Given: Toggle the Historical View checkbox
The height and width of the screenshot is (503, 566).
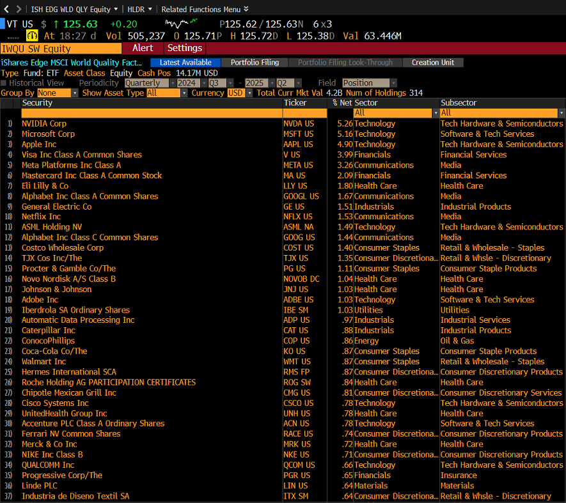Looking at the screenshot, I should [4, 83].
